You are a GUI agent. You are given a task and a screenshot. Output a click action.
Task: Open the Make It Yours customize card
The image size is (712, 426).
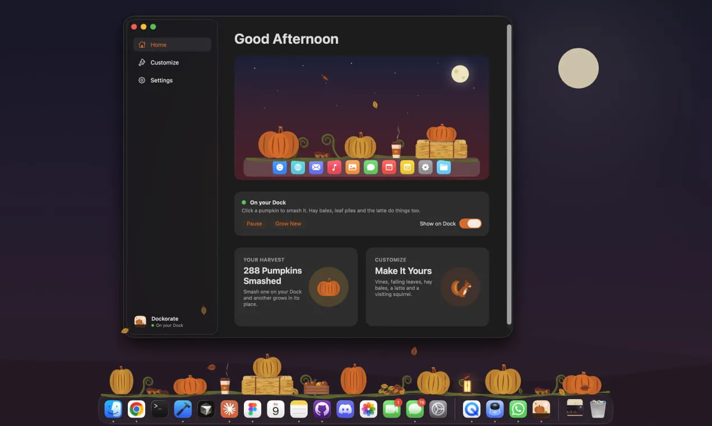pyautogui.click(x=427, y=287)
